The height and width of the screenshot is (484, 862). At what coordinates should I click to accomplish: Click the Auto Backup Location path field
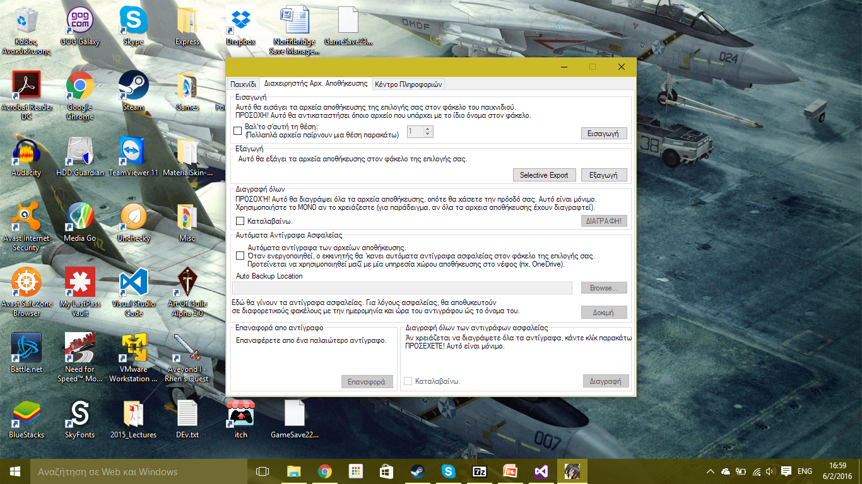(x=402, y=288)
